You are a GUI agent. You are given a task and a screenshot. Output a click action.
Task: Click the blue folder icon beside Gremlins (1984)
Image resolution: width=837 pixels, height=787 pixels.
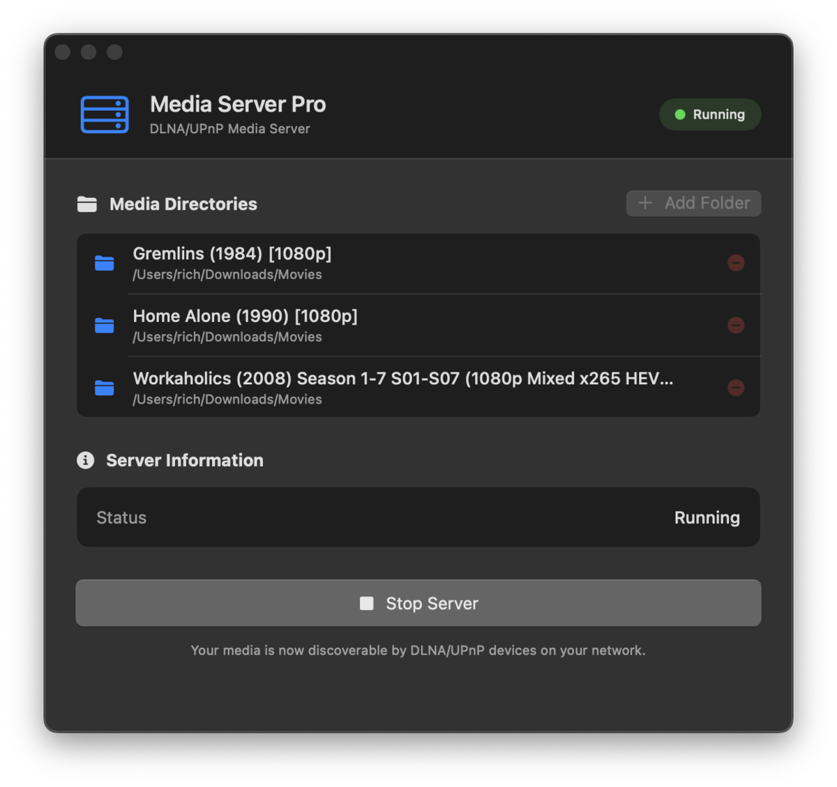click(x=104, y=263)
